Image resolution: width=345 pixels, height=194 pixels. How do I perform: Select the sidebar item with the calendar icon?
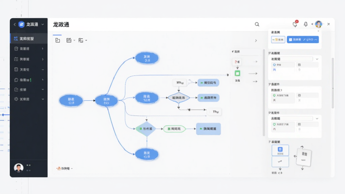[29, 48]
